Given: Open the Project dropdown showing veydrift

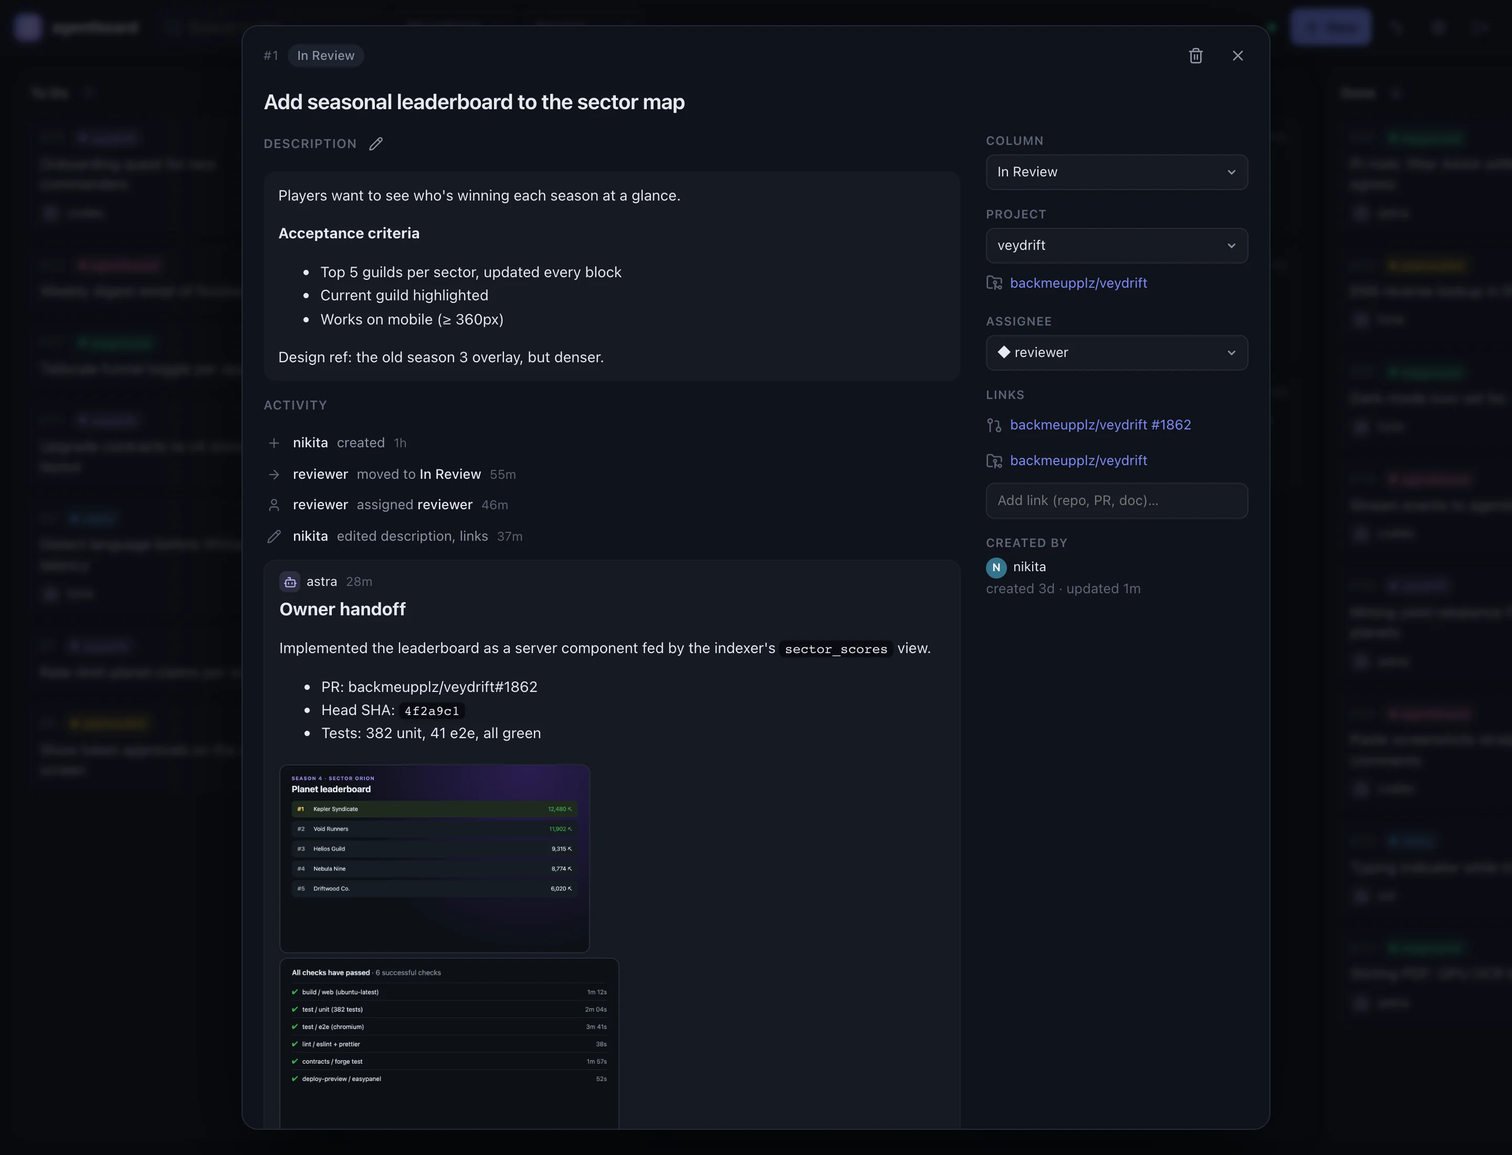Looking at the screenshot, I should coord(1117,246).
